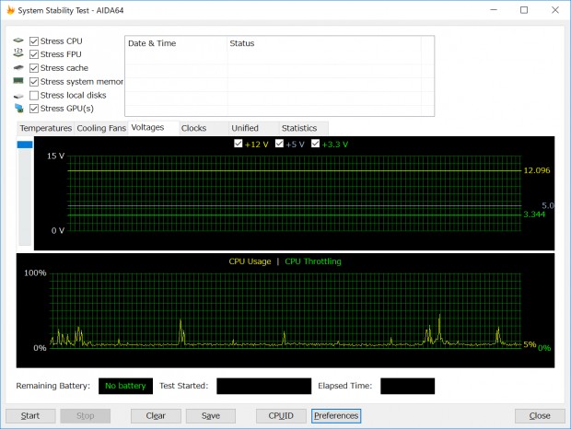Open the Cooling Fans tab

tap(101, 128)
